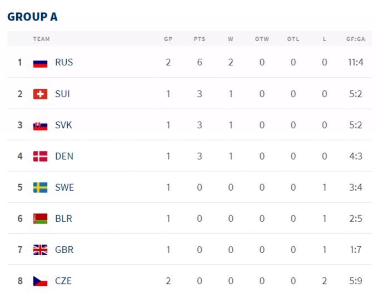The image size is (378, 294).
Task: Open the RUS team link
Action: point(64,62)
